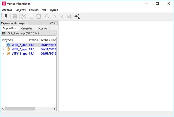Screen dimensions: 174x117
Task: Click the find previous arrow icon
Action: point(62,16)
